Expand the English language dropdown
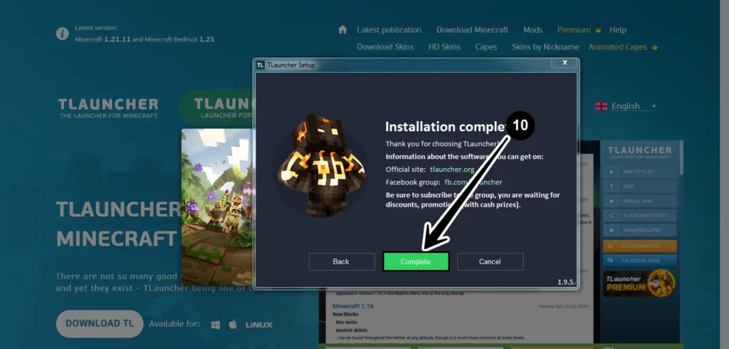Image resolution: width=729 pixels, height=349 pixels. pyautogui.click(x=633, y=106)
